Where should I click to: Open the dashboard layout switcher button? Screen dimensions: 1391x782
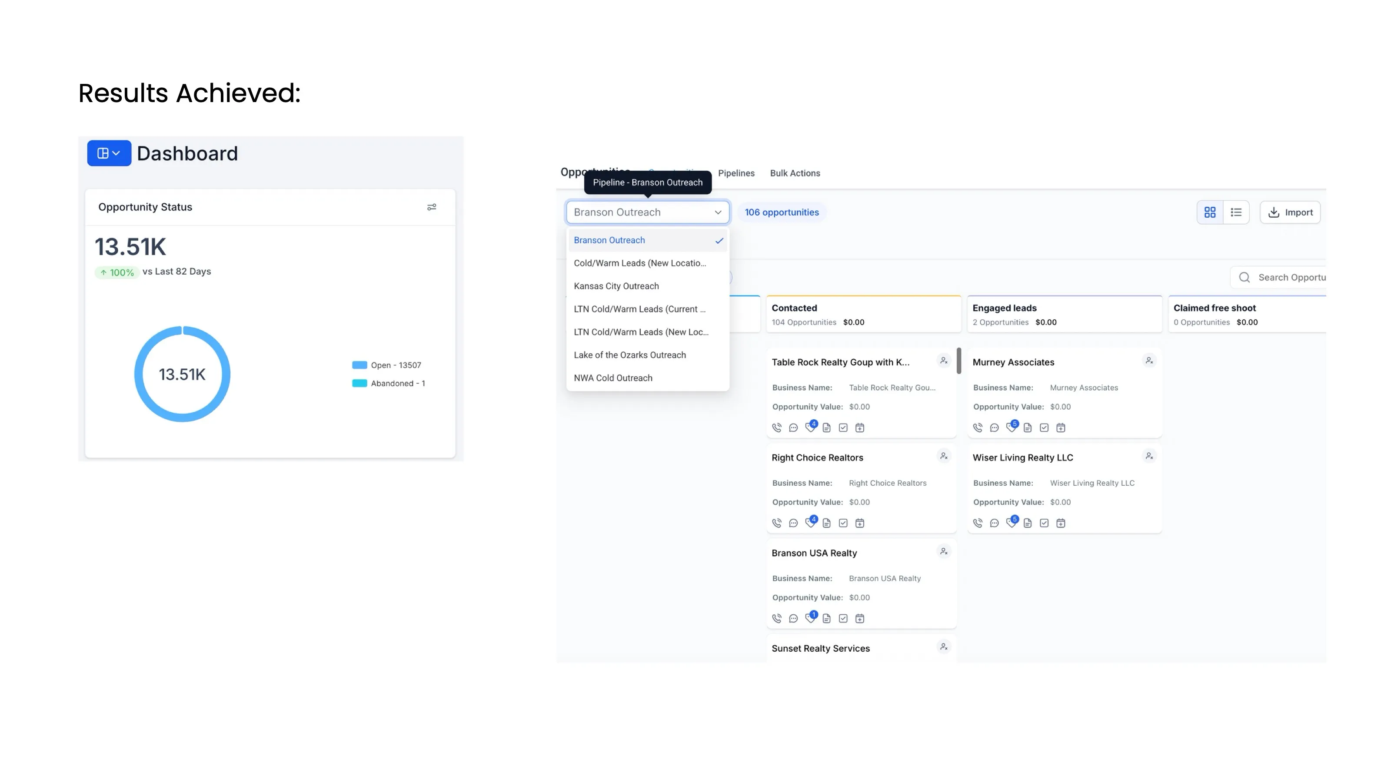coord(109,153)
